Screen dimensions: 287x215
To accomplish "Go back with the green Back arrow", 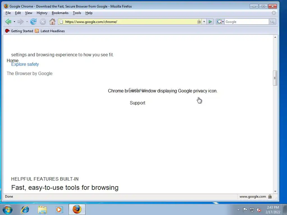I will point(8,22).
